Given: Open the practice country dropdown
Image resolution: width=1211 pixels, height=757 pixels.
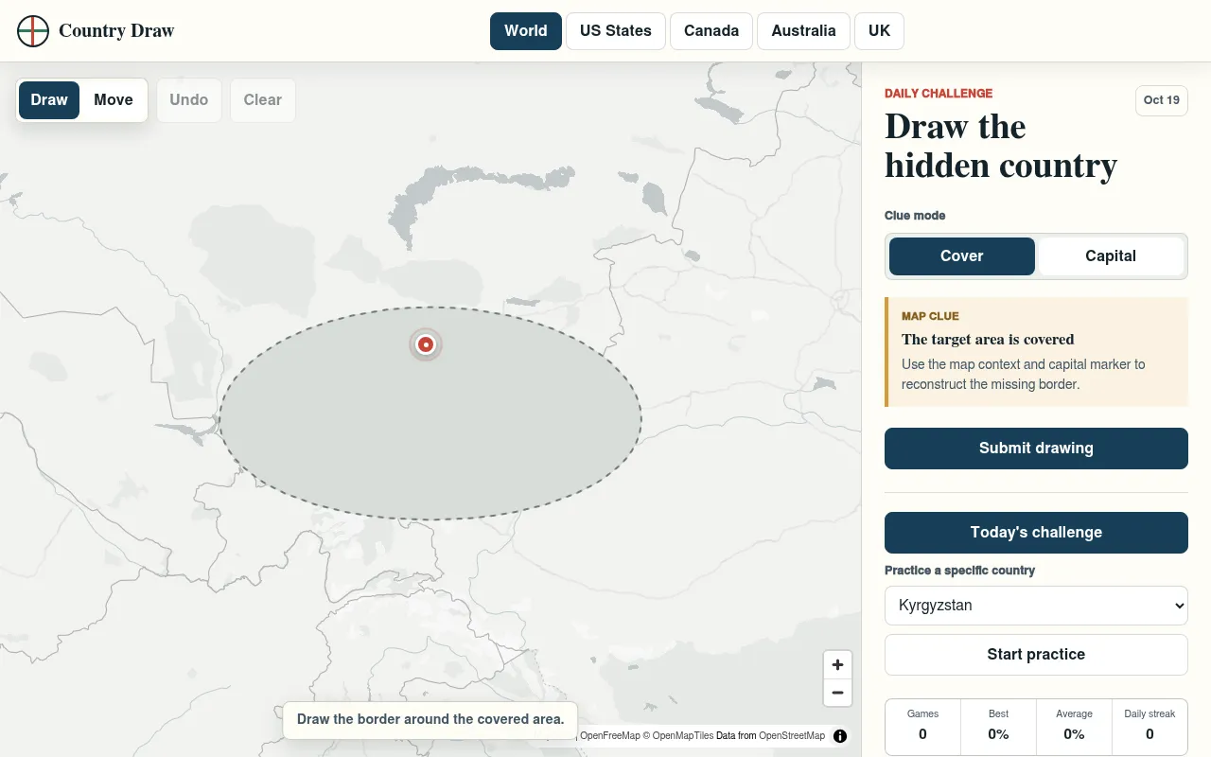Looking at the screenshot, I should [1036, 606].
